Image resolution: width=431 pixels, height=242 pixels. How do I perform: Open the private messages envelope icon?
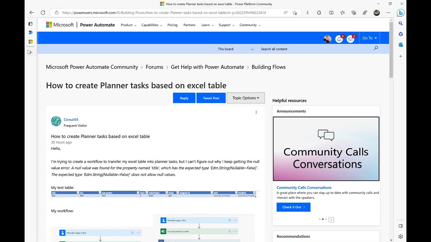click(351, 39)
